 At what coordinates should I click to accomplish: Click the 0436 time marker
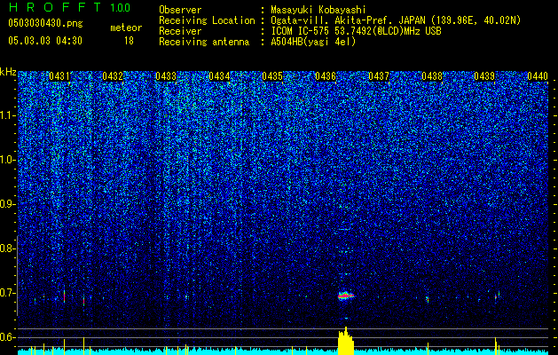point(326,76)
